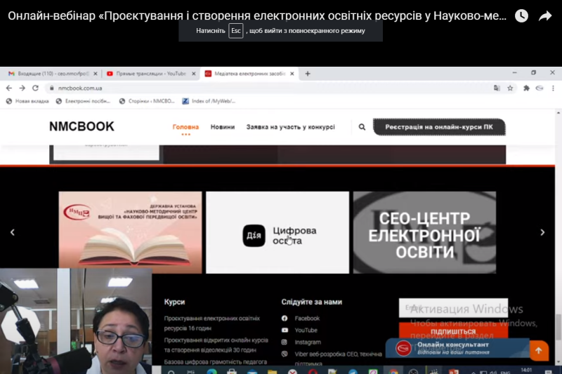This screenshot has height=374, width=562.
Task: Reload the nmcbook.com.ua page
Action: pos(35,88)
